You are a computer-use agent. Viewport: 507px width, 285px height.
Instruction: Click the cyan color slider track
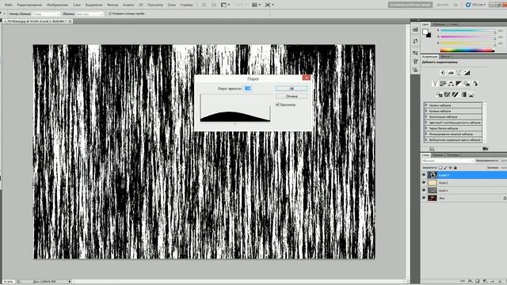(467, 31)
